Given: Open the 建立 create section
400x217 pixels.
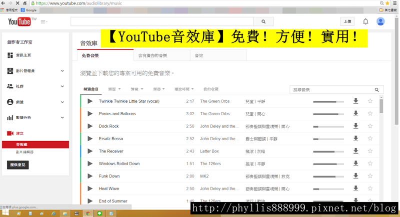Looking at the screenshot, I should pyautogui.click(x=15, y=133).
